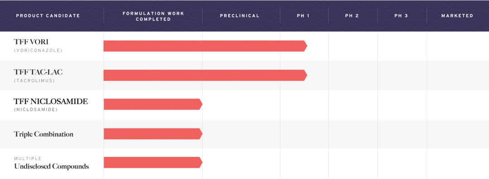
Task: Select the Preclinical column header
Action: click(240, 15)
